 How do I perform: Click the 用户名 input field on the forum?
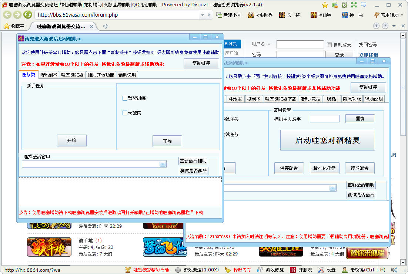pyautogui.click(x=300, y=45)
